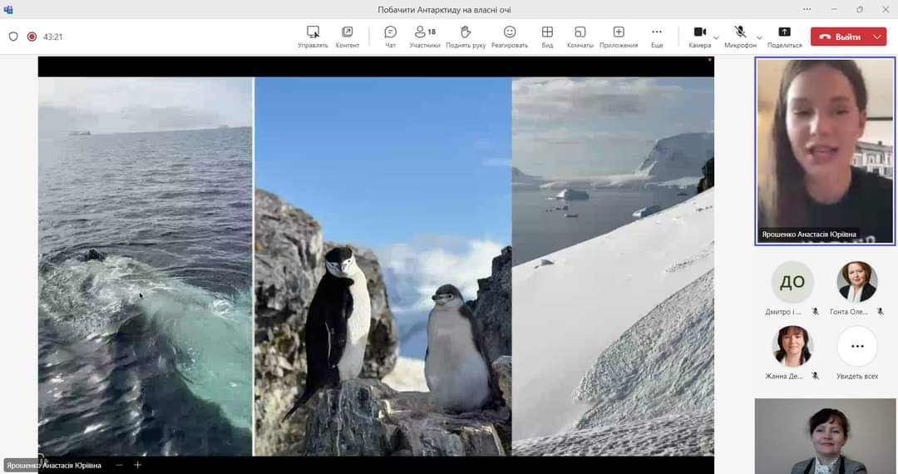
Task: Open the Еще more actions menu
Action: pos(657,36)
